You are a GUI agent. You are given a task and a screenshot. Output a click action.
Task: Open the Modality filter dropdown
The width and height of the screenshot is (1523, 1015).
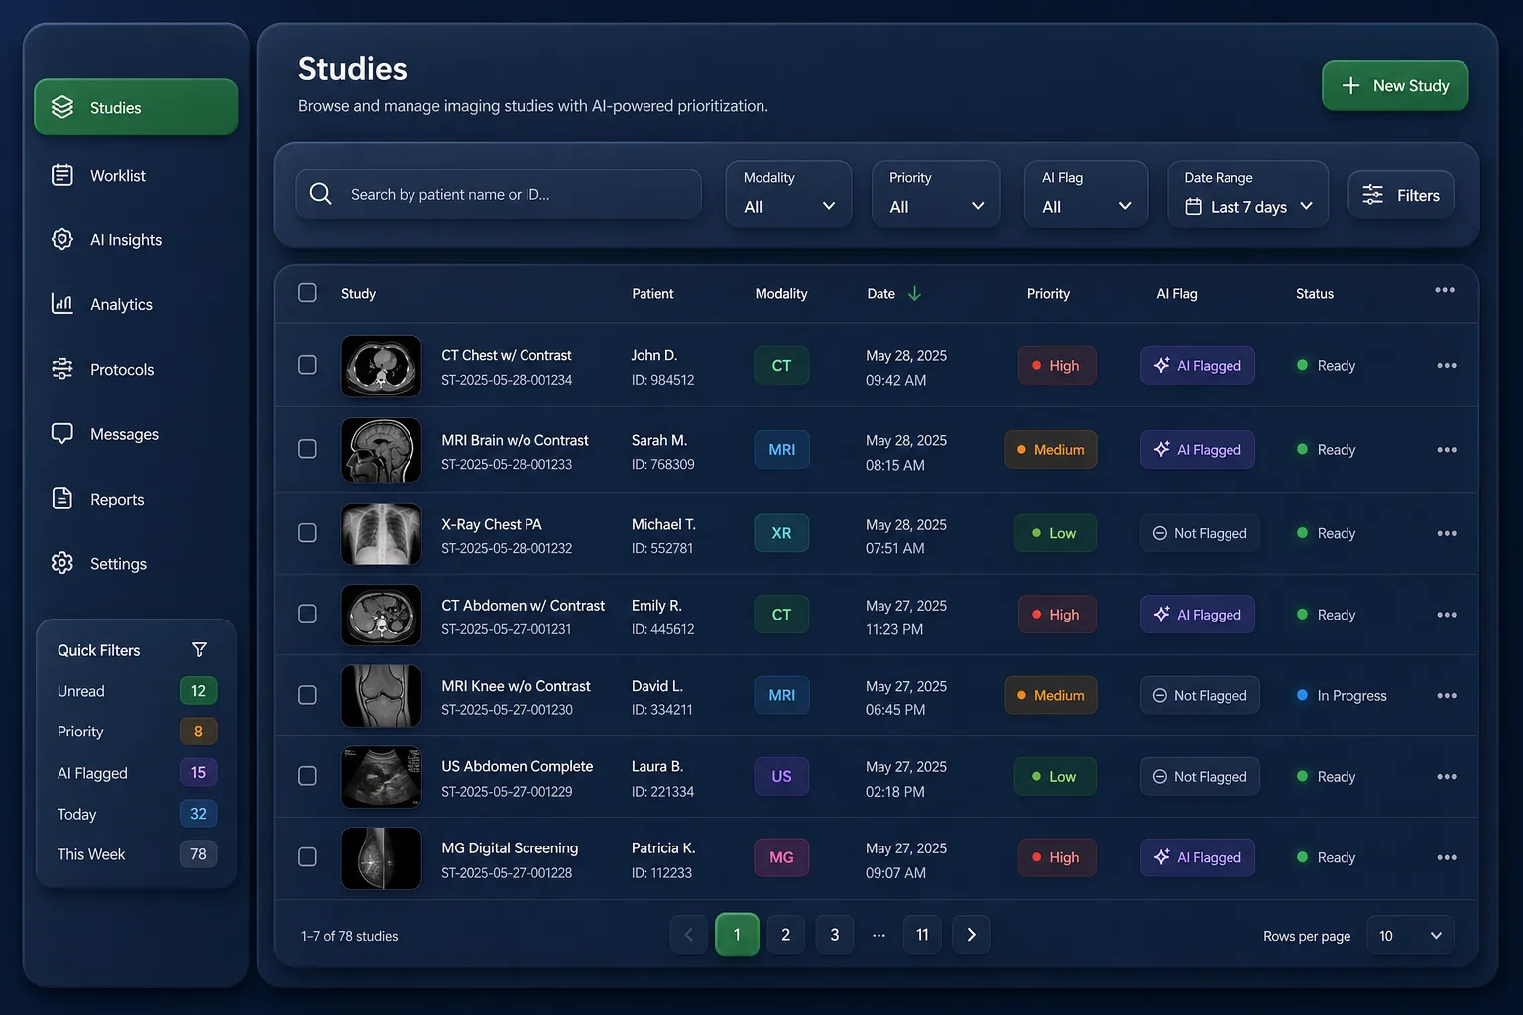(x=789, y=194)
